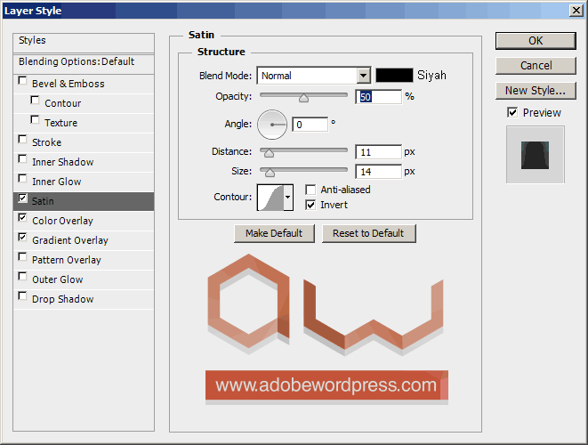Screen dimensions: 588x445
Task: Click the Distance slider handle
Action: pos(269,153)
